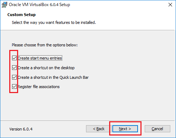Click the empty gray area below the checkboxes
The image size is (176, 138).
click(x=88, y=106)
